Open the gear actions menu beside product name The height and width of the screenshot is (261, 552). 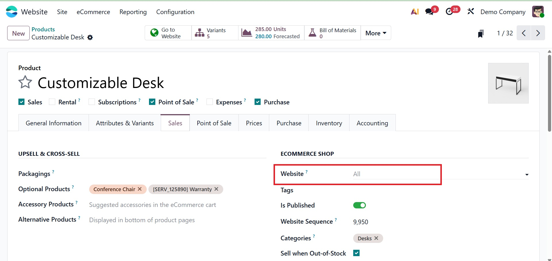point(90,37)
